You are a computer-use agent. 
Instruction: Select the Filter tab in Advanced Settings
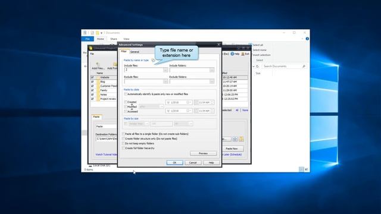coord(124,51)
